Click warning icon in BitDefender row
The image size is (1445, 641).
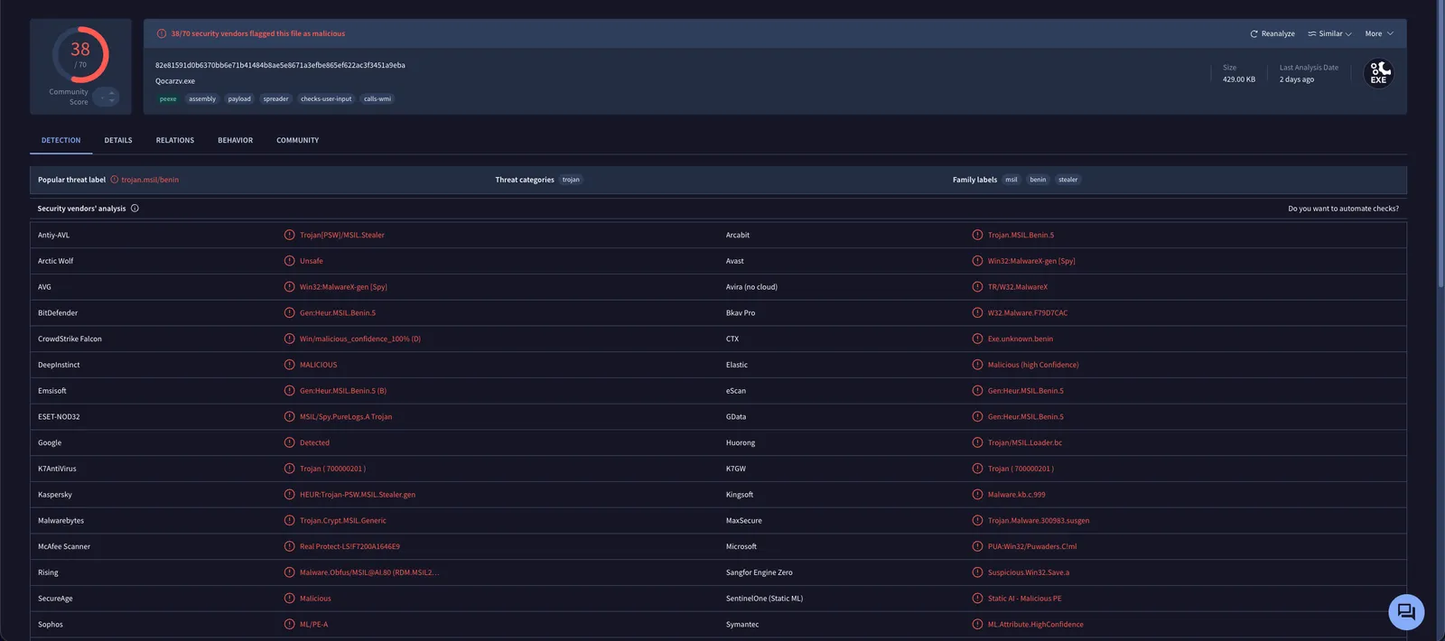[x=290, y=313]
